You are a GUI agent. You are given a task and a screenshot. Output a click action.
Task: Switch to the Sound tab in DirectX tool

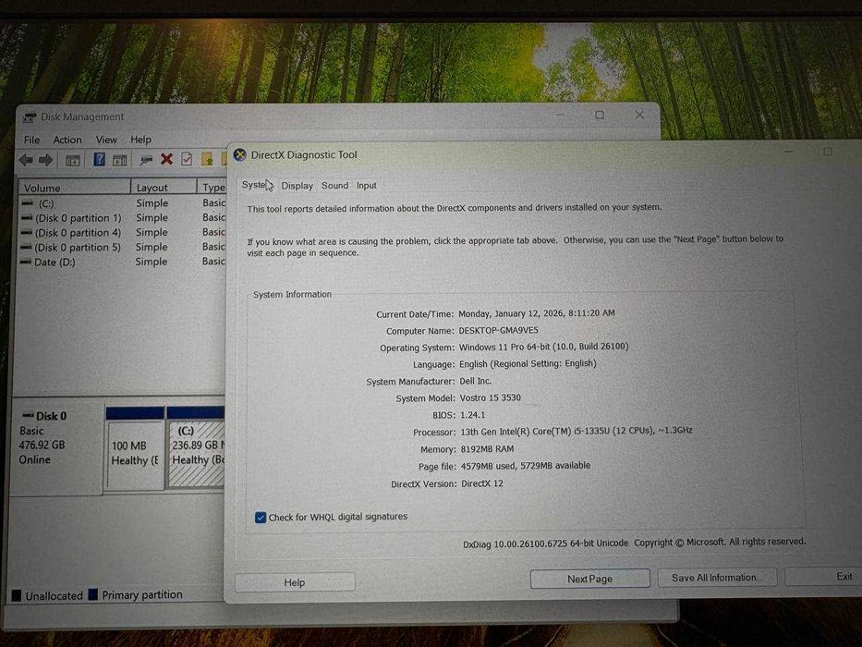[x=334, y=186]
